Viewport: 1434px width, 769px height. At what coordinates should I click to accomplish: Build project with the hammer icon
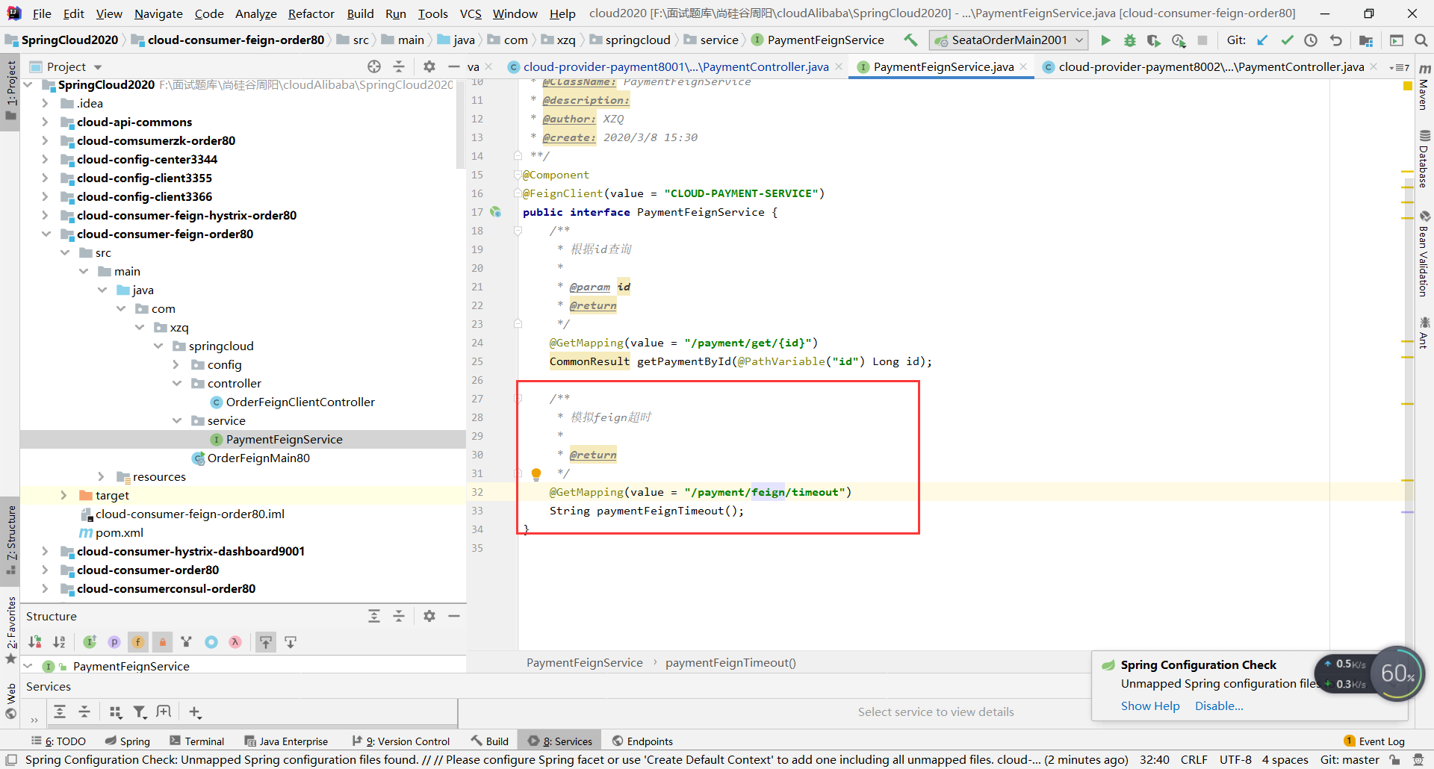[x=910, y=40]
